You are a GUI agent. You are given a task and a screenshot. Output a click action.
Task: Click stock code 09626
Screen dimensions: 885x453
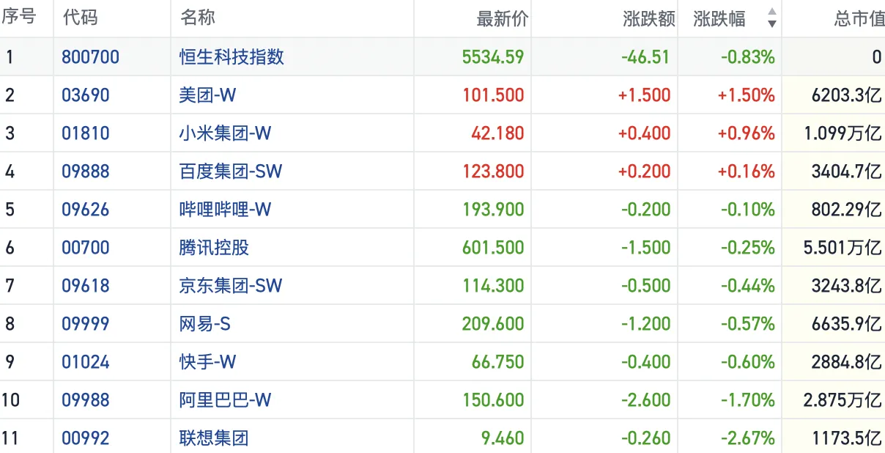86,209
